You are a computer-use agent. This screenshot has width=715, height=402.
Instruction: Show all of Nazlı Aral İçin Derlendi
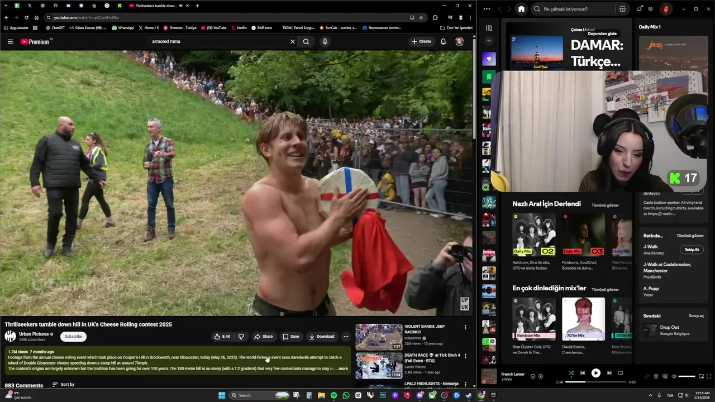click(x=605, y=205)
